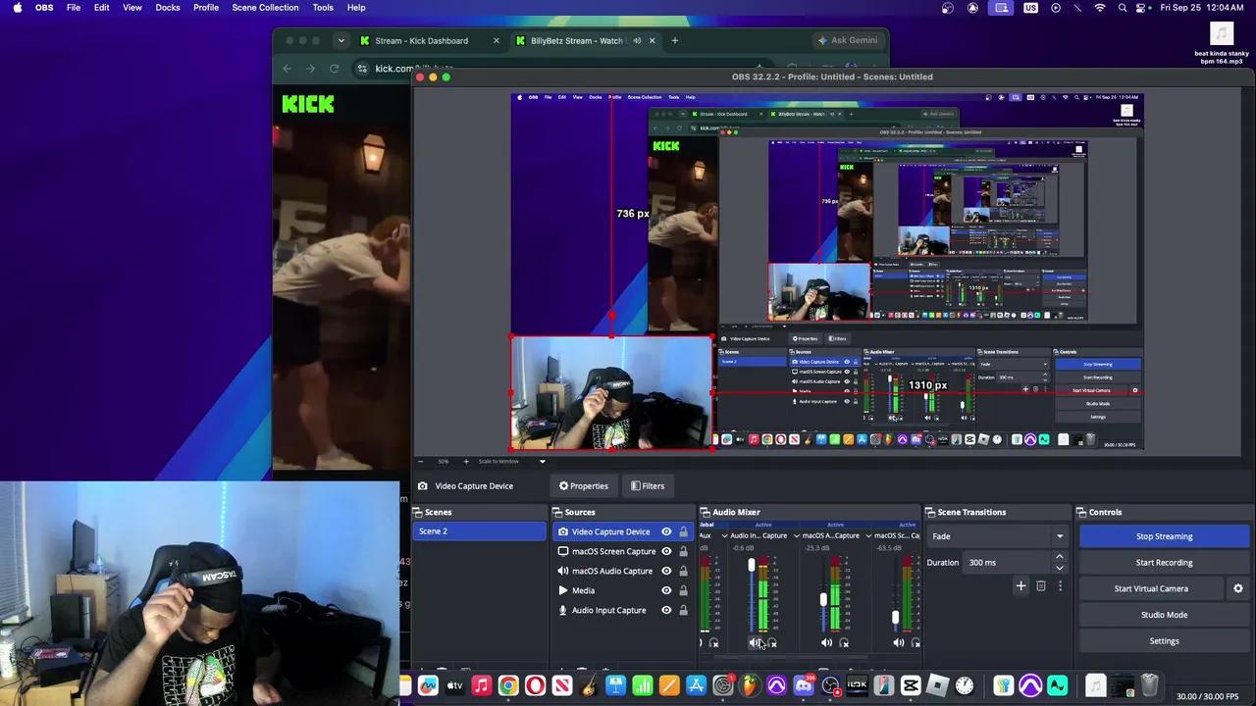Open Apple TV from the dock
Screen dimensions: 1256x706
point(455,686)
